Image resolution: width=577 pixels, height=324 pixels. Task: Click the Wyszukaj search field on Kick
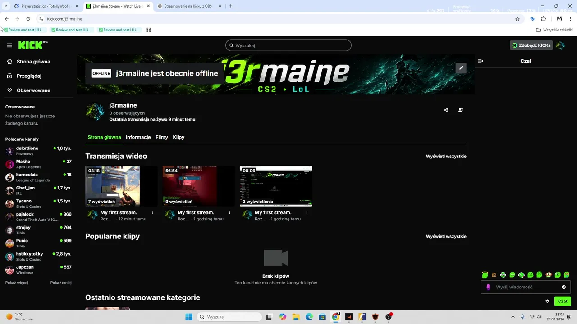tap(288, 45)
